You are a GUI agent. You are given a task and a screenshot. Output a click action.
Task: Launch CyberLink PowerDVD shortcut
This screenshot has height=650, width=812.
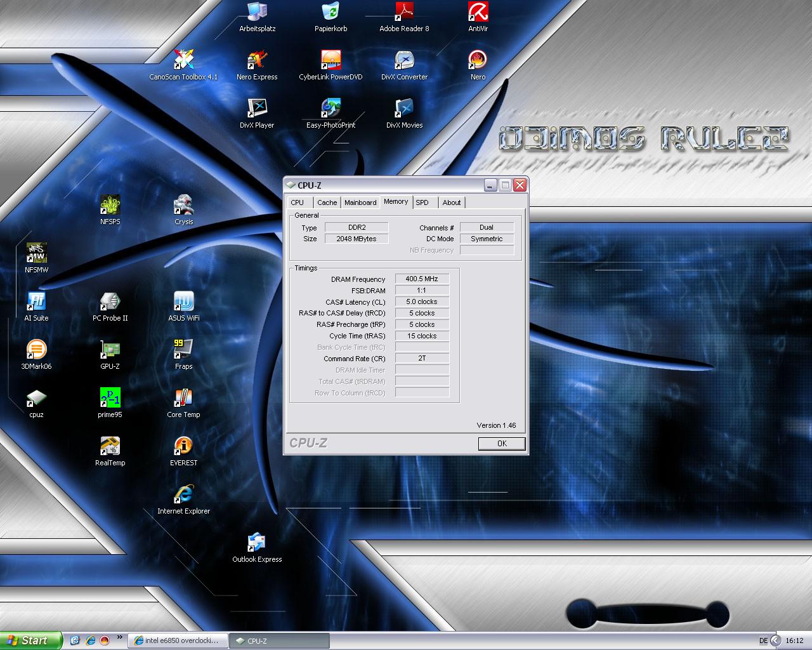pos(331,65)
